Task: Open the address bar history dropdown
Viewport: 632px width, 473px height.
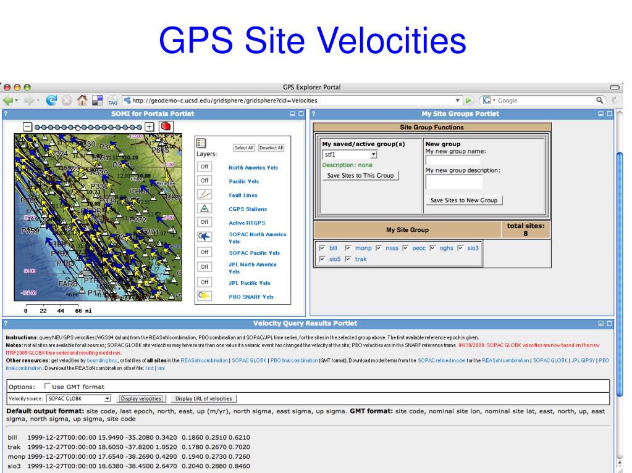Action: 458,101
